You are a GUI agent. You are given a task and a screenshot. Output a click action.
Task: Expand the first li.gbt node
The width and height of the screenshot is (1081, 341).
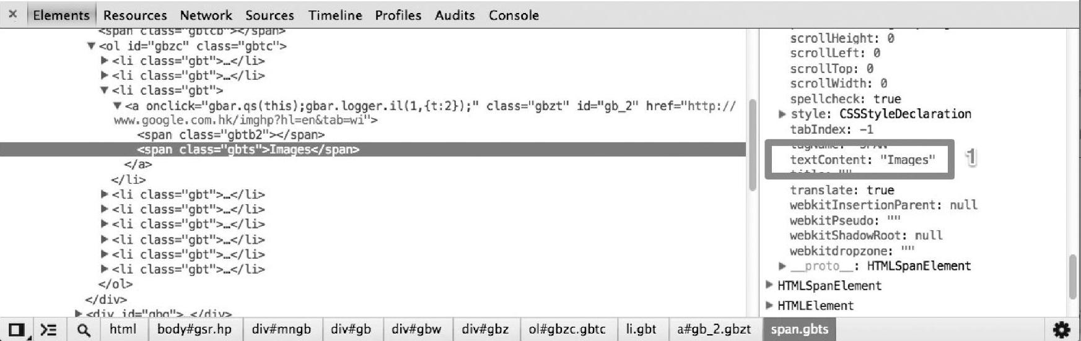point(105,61)
